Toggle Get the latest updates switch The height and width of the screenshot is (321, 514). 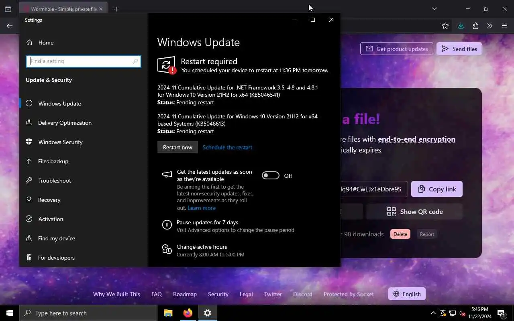pos(270,175)
